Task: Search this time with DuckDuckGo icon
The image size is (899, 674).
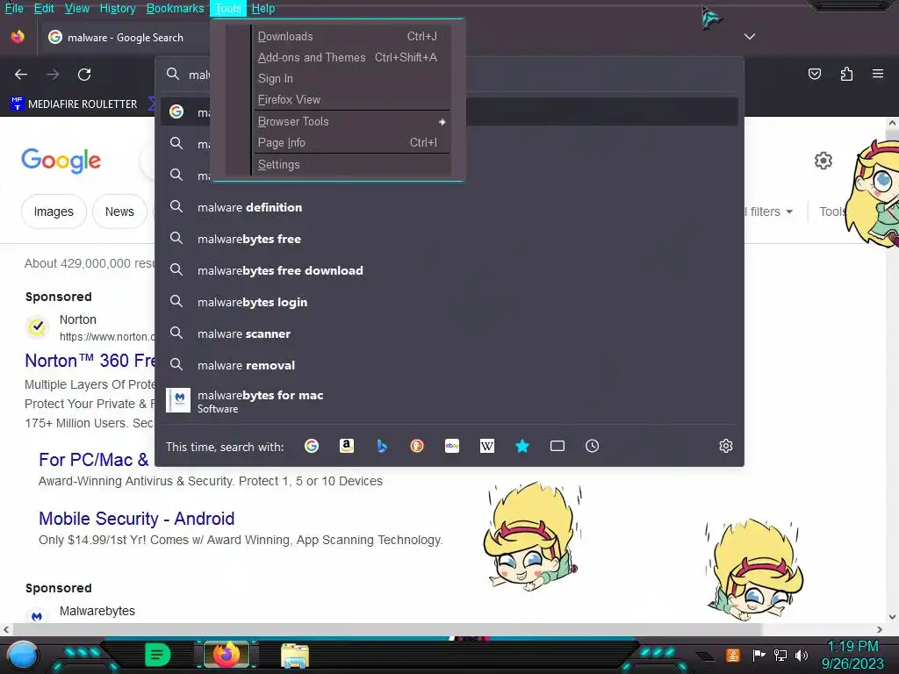Action: point(417,446)
